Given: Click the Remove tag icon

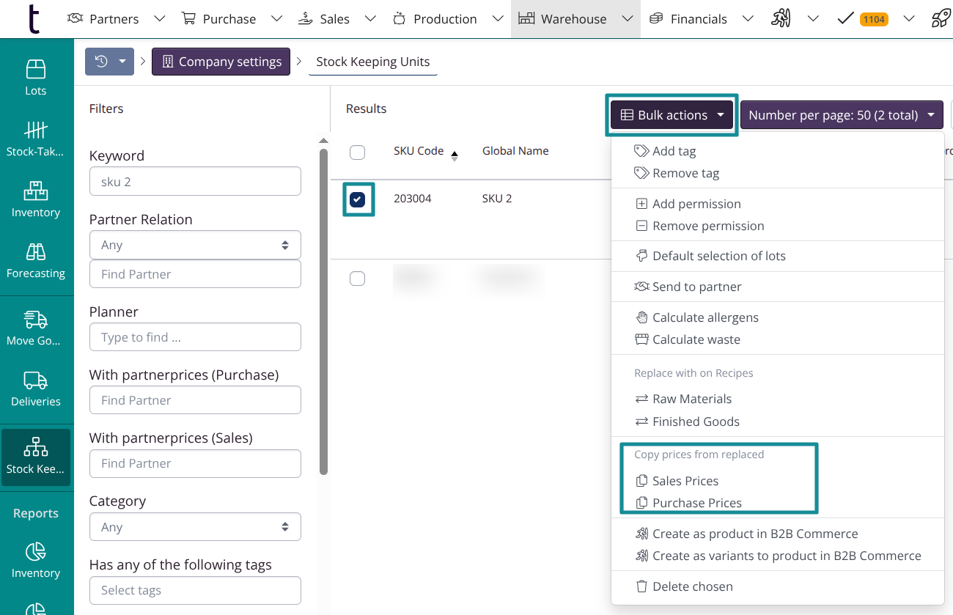Looking at the screenshot, I should pyautogui.click(x=641, y=173).
